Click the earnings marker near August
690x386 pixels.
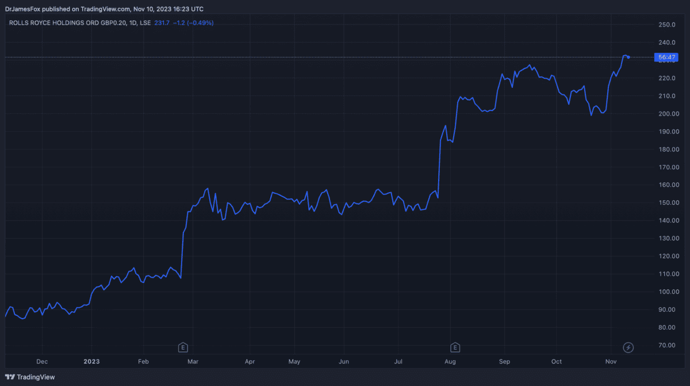455,347
